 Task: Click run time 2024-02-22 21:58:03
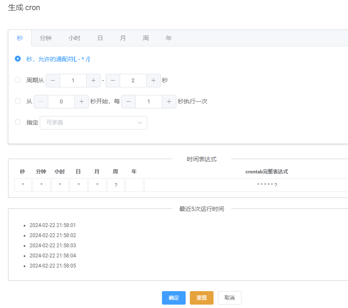coord(52,246)
